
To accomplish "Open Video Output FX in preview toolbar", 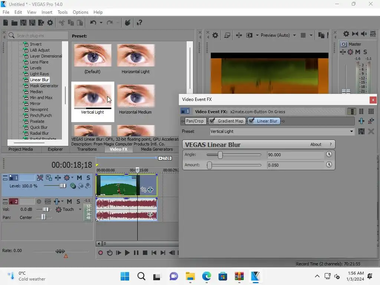I will 239,35.
